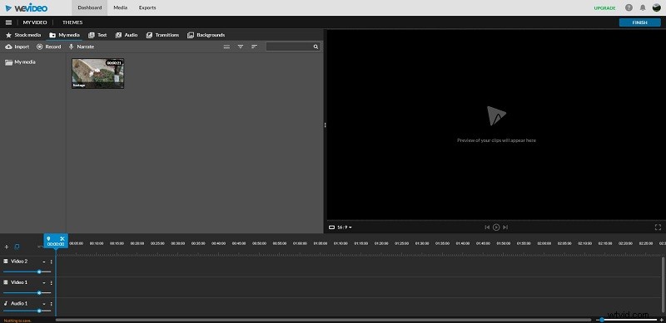Open the user profile avatar

click(x=656, y=7)
